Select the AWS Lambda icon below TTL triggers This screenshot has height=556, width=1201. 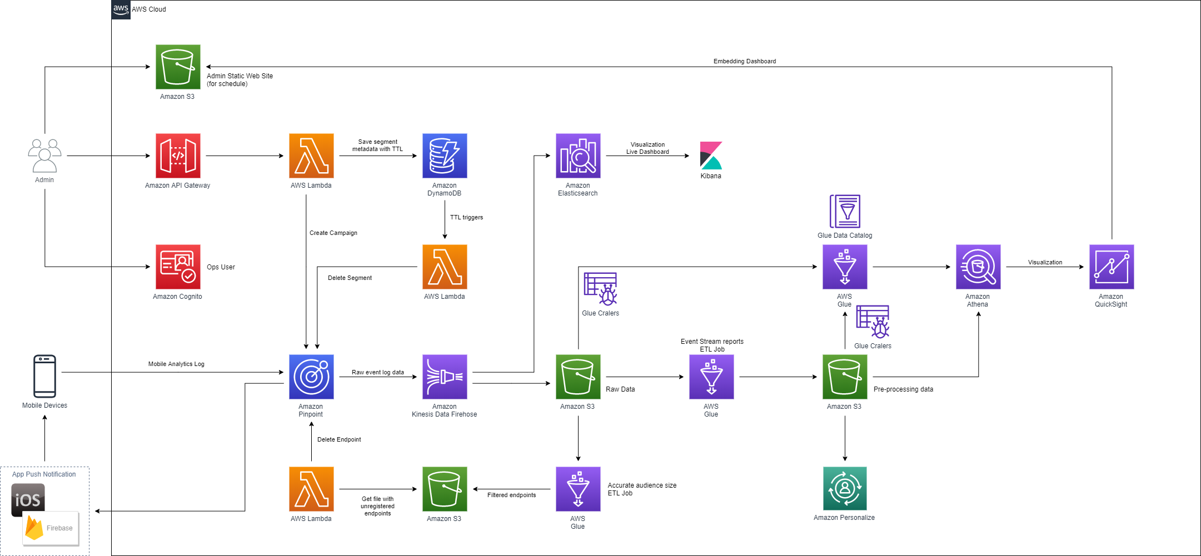tap(445, 267)
